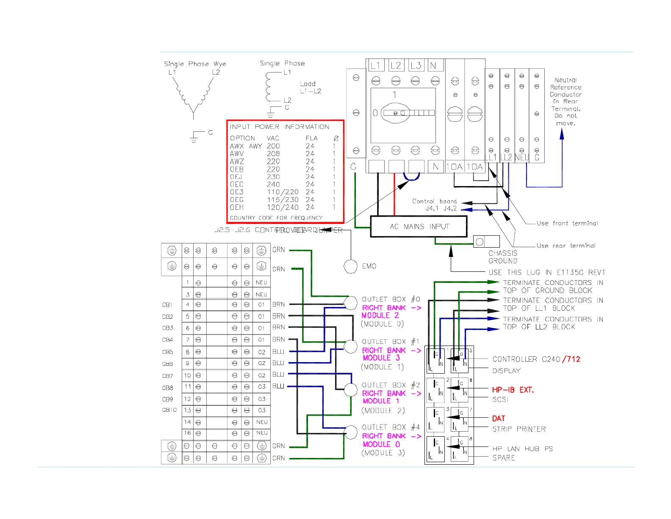Click the 'Load L1-L2' label
The width and height of the screenshot is (671, 519).
(311, 87)
